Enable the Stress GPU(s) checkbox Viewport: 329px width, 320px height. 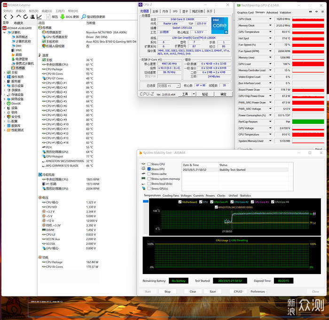click(x=149, y=188)
